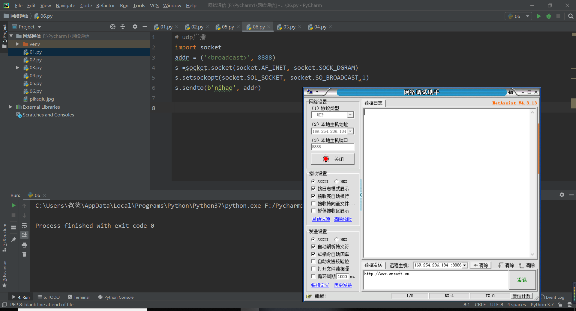Screen dimensions: 576x311
Task: Open the Structure side tool window
Action: tap(4, 238)
